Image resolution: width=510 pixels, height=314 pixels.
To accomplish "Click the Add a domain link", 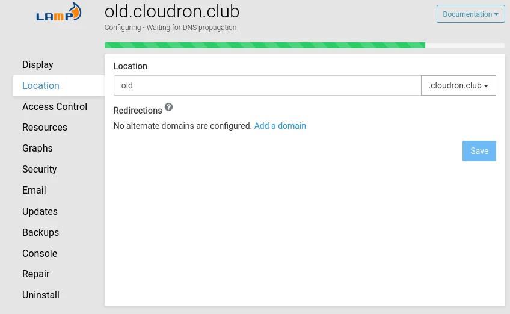I will pos(280,126).
